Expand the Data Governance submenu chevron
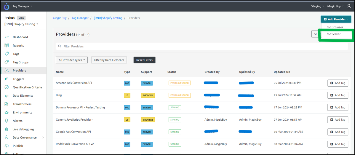Viewport: 355px width, 155px height. click(x=43, y=138)
